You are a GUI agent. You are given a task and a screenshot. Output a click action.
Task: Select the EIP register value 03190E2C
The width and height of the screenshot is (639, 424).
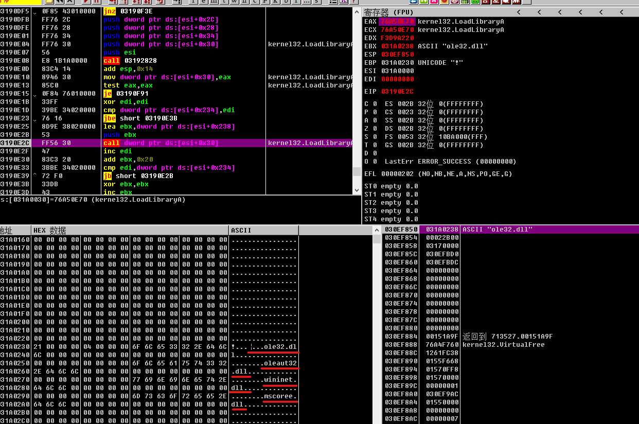tap(397, 92)
